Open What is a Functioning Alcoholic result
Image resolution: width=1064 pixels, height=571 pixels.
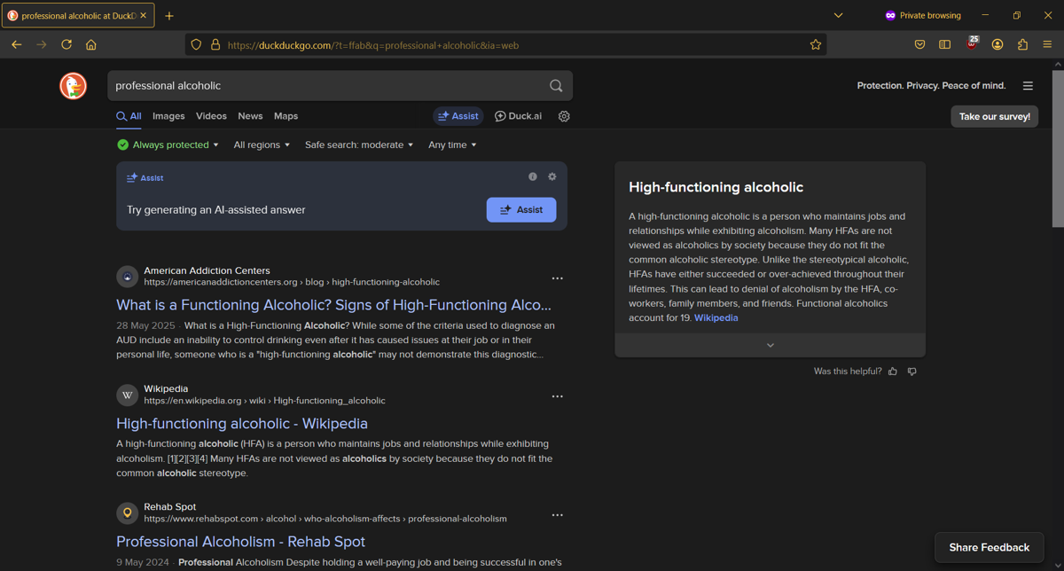333,305
